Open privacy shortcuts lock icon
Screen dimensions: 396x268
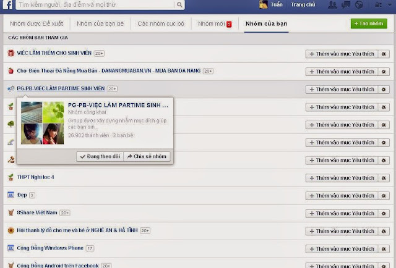click(378, 5)
